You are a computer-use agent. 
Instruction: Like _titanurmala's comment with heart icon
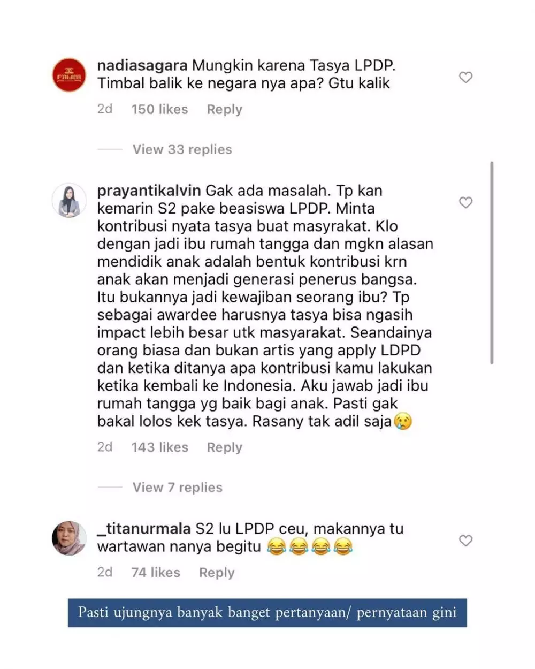466,541
